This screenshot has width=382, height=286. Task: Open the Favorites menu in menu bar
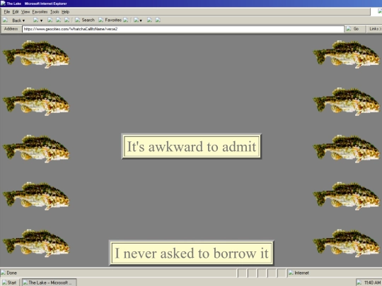[40, 12]
